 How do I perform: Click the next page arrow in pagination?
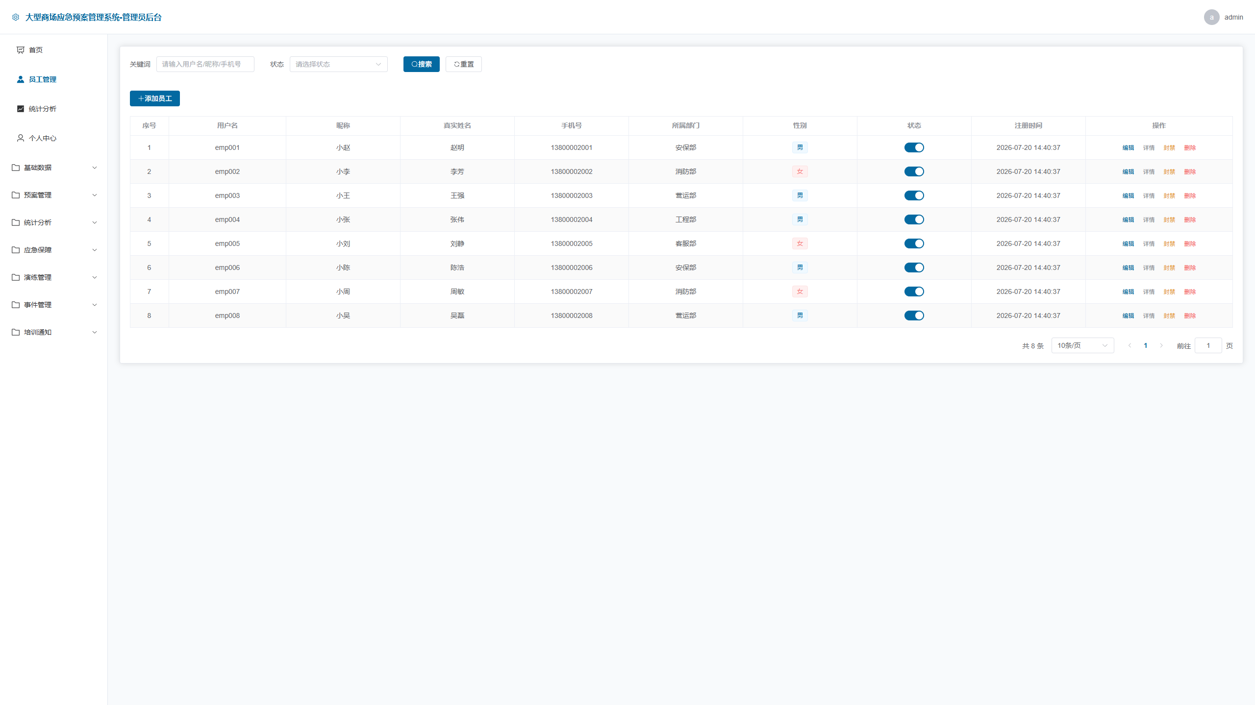pos(1161,345)
